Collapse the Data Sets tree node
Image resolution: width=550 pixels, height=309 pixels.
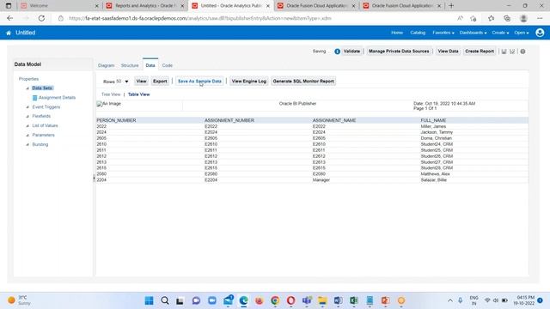(27, 88)
